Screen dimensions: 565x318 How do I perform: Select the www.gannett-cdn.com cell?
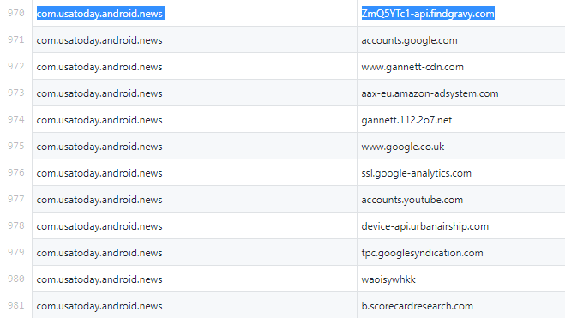click(x=461, y=67)
